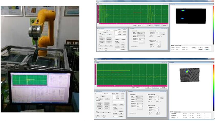Click the second checkbox below the gray mesh view
215x121 pixels.
171,116
